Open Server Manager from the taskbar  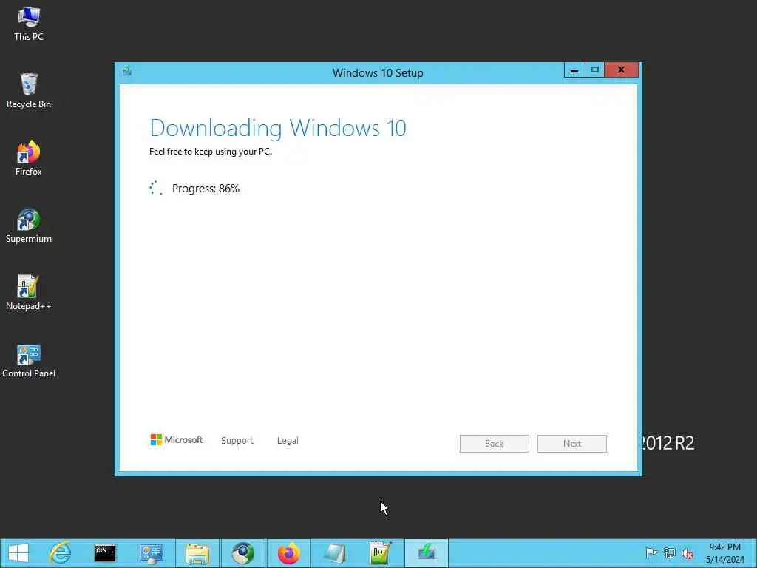[151, 553]
